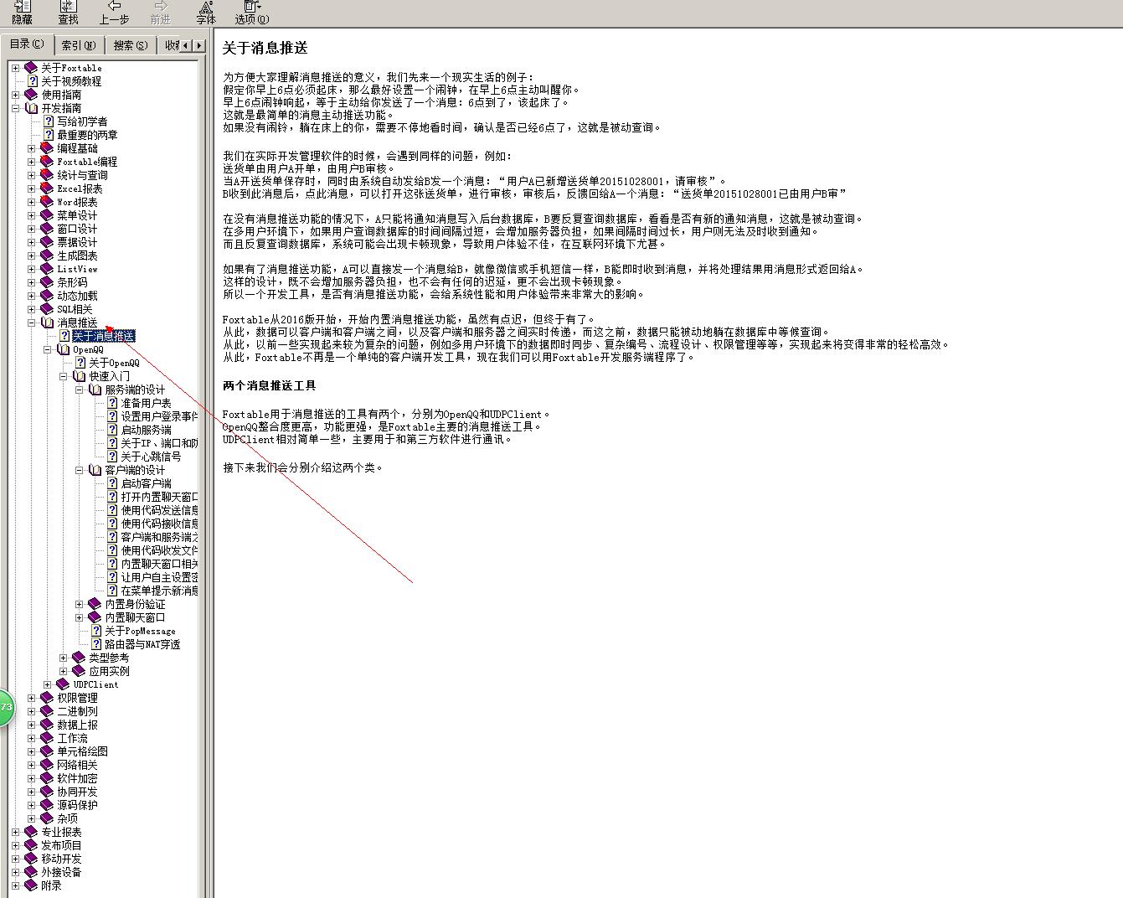Select the 单元格绘图 tree entry

[82, 751]
